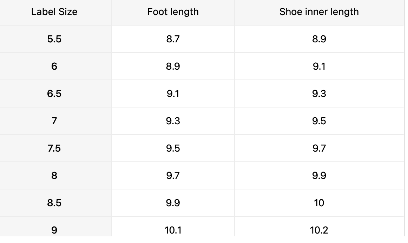Image resolution: width=408 pixels, height=243 pixels.
Task: Click the Label Size column header
Action: point(54,12)
